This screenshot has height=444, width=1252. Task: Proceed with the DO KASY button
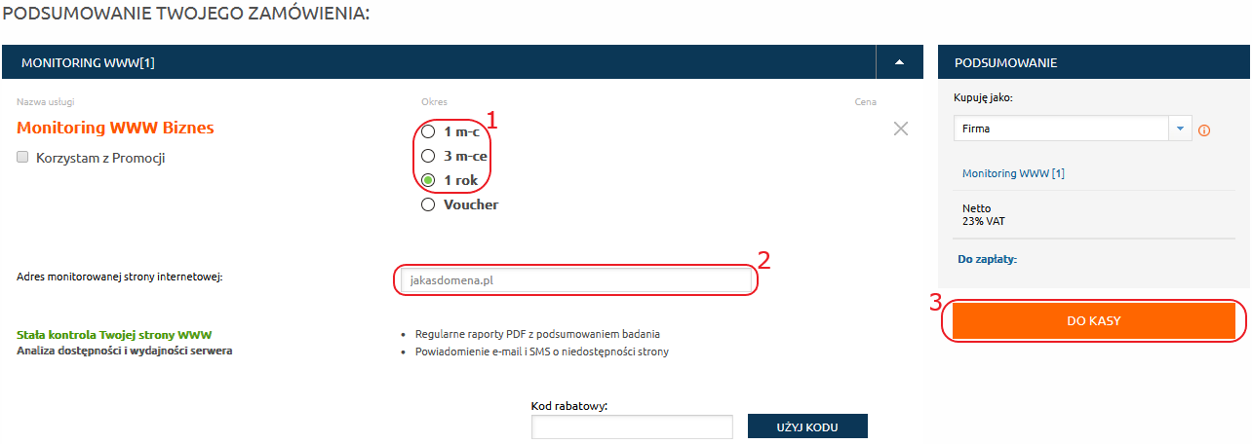tap(1093, 321)
